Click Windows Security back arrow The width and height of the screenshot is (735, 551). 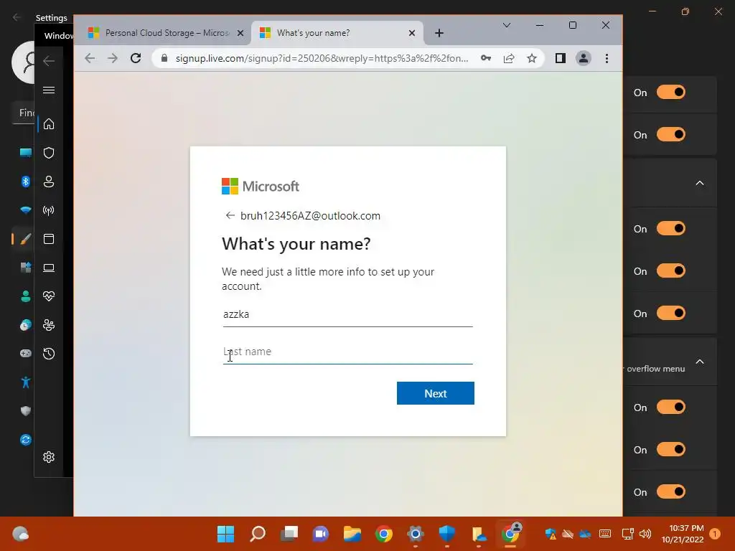pyautogui.click(x=49, y=61)
